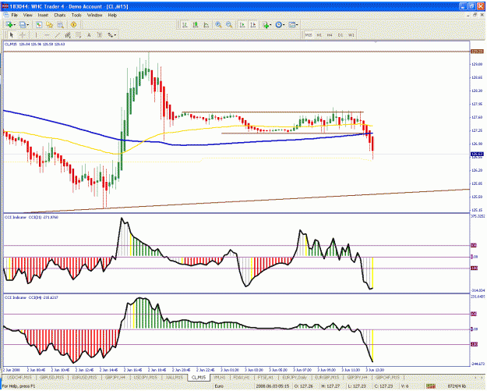
Task: Open the Navigator panel icon
Action: pyautogui.click(x=49, y=24)
